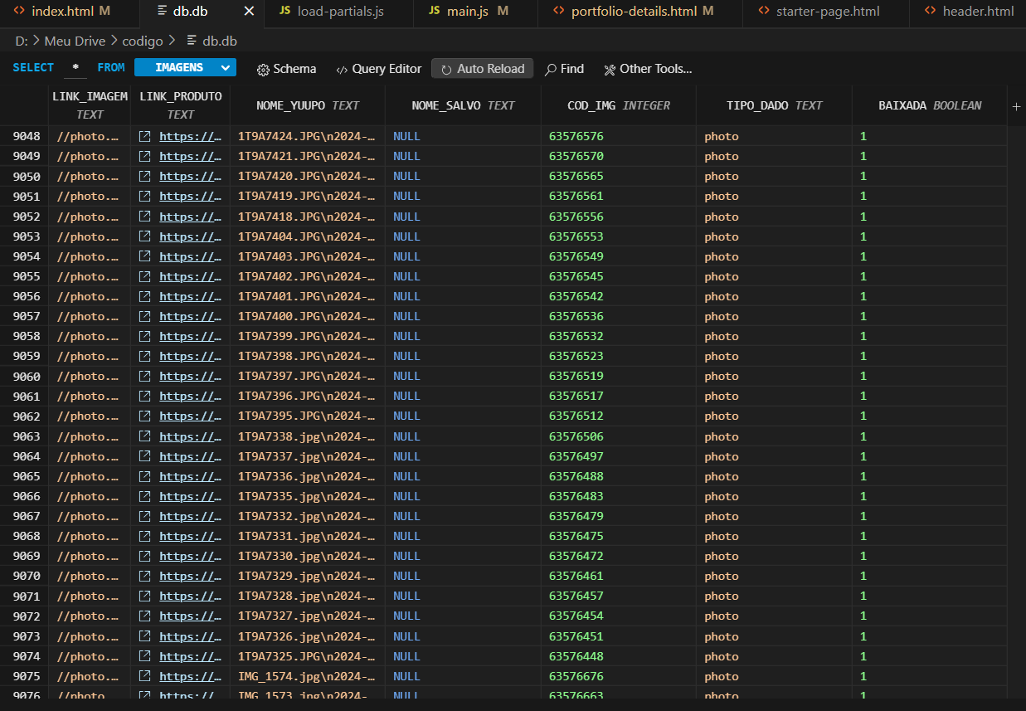1026x711 pixels.
Task: Open external link icon in row 9058
Action: tap(145, 336)
